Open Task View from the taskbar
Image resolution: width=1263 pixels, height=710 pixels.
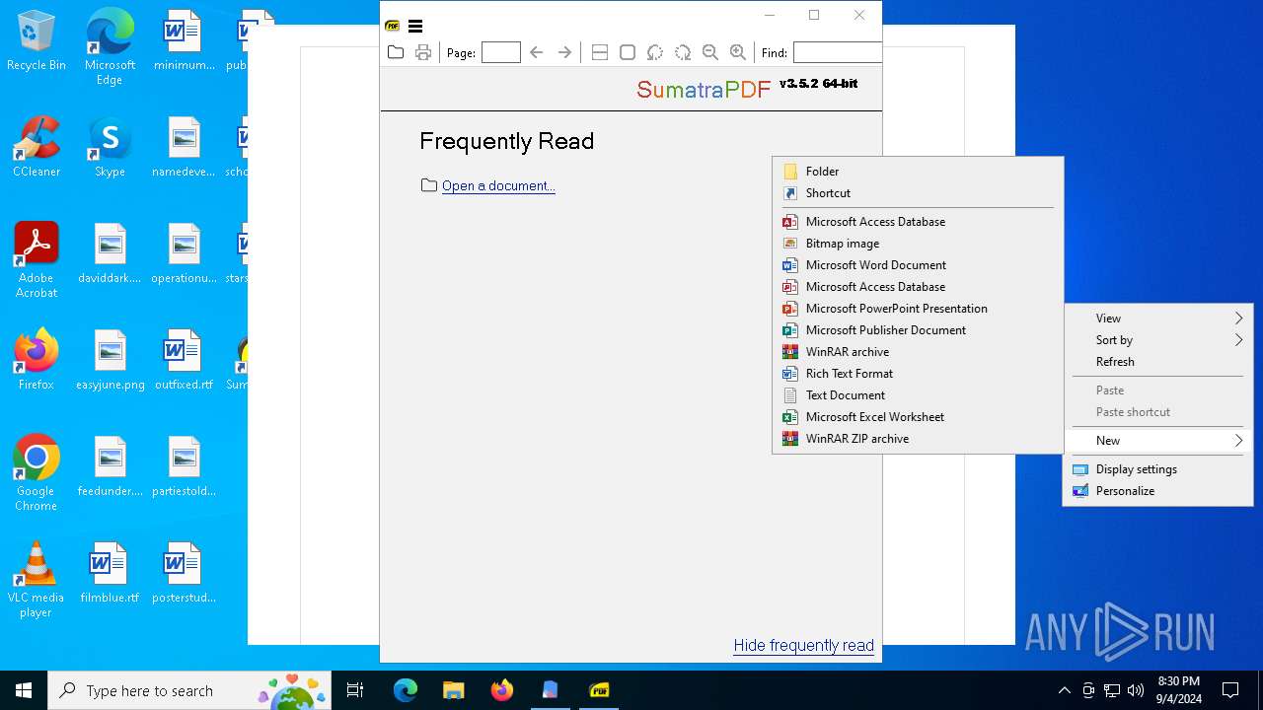coord(356,690)
